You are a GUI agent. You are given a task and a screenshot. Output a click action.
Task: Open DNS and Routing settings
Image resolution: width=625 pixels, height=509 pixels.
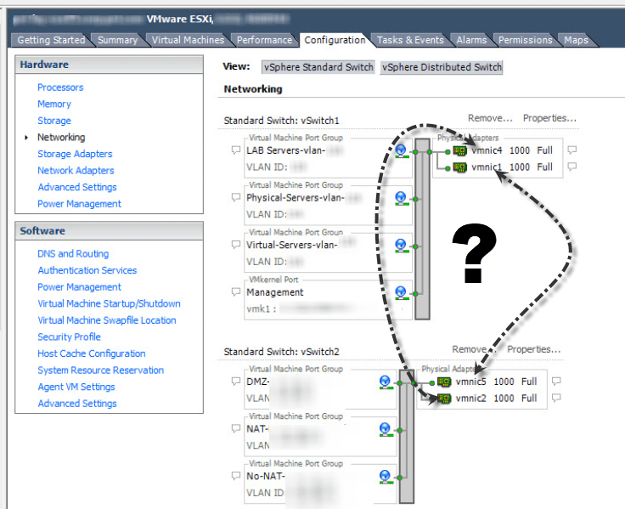pyautogui.click(x=73, y=254)
